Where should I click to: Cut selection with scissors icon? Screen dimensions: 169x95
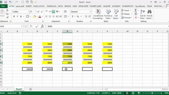click(x=7, y=10)
